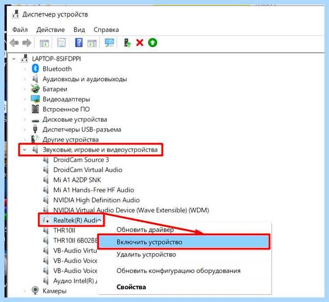Expand the Дисковые устройства arrow

pos(25,119)
